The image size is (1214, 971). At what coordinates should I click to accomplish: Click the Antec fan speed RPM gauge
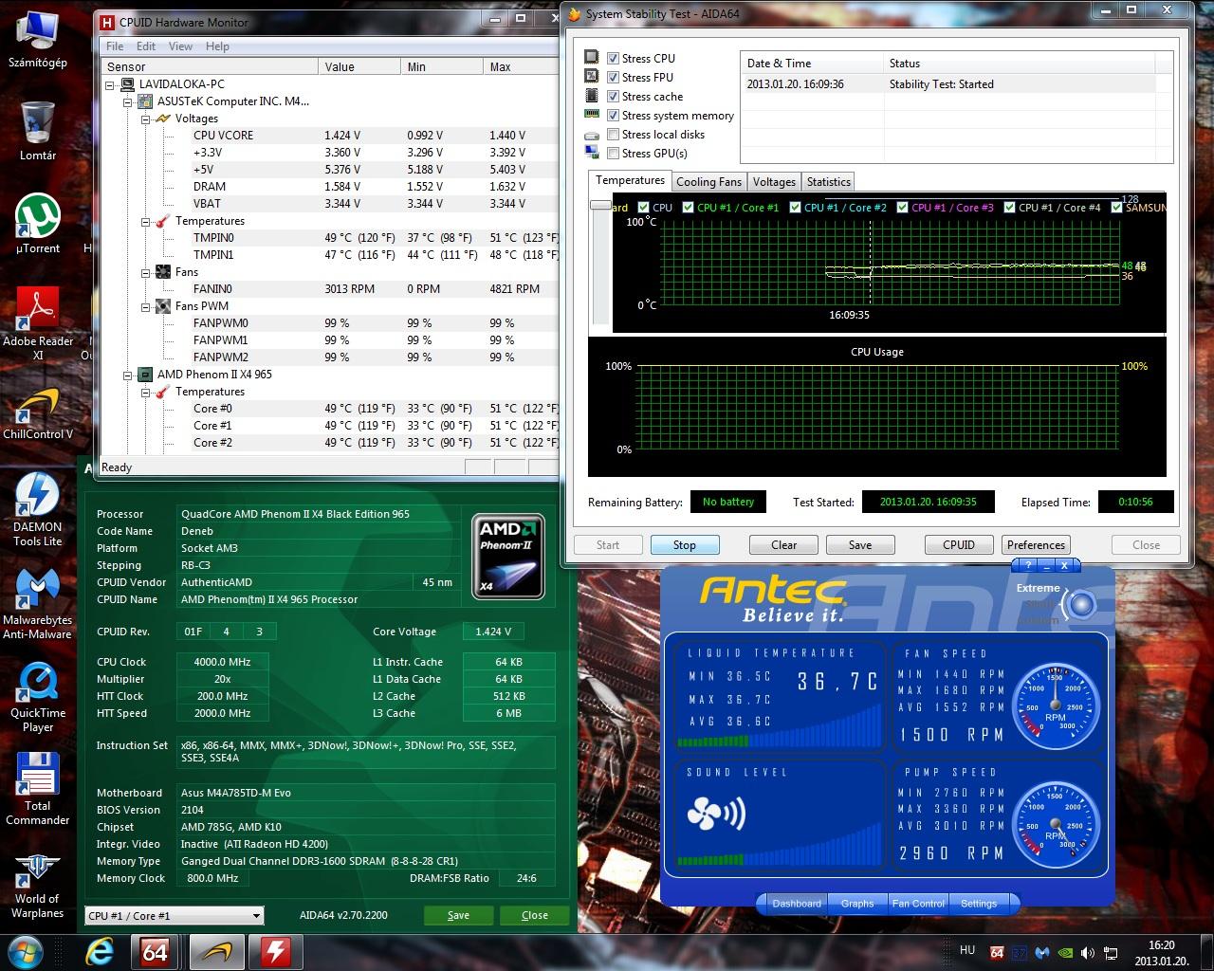(1056, 707)
